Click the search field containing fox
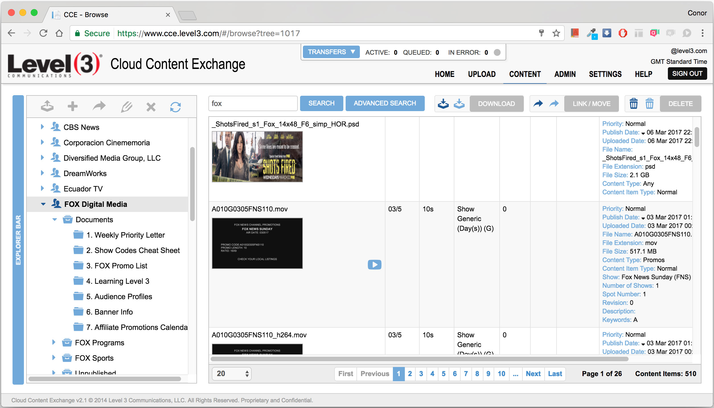 point(253,103)
